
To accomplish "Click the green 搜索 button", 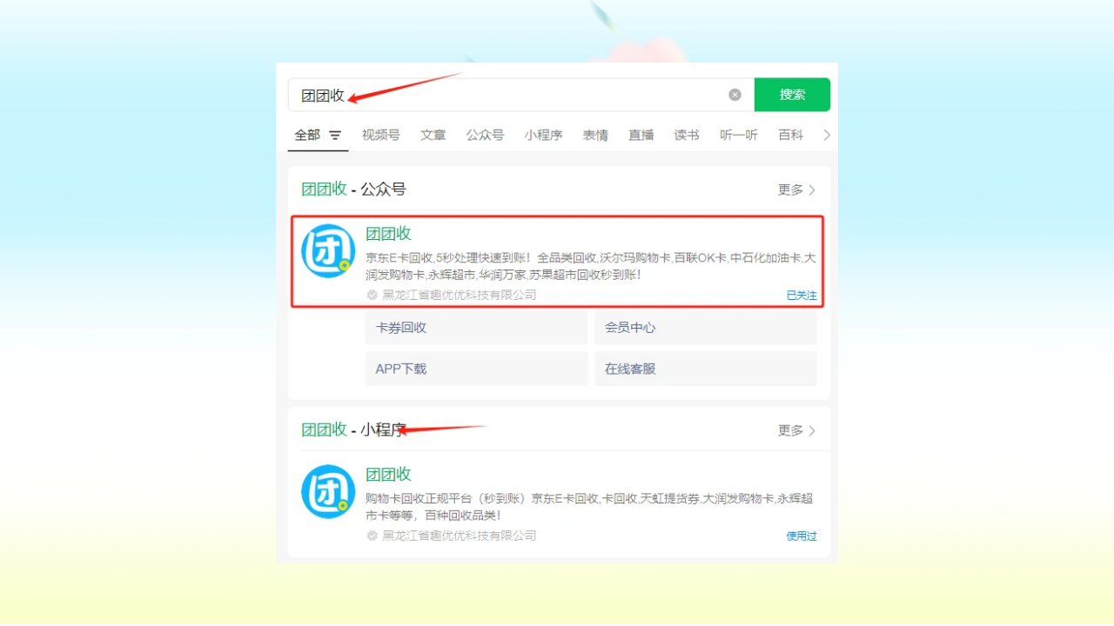I will pos(792,95).
